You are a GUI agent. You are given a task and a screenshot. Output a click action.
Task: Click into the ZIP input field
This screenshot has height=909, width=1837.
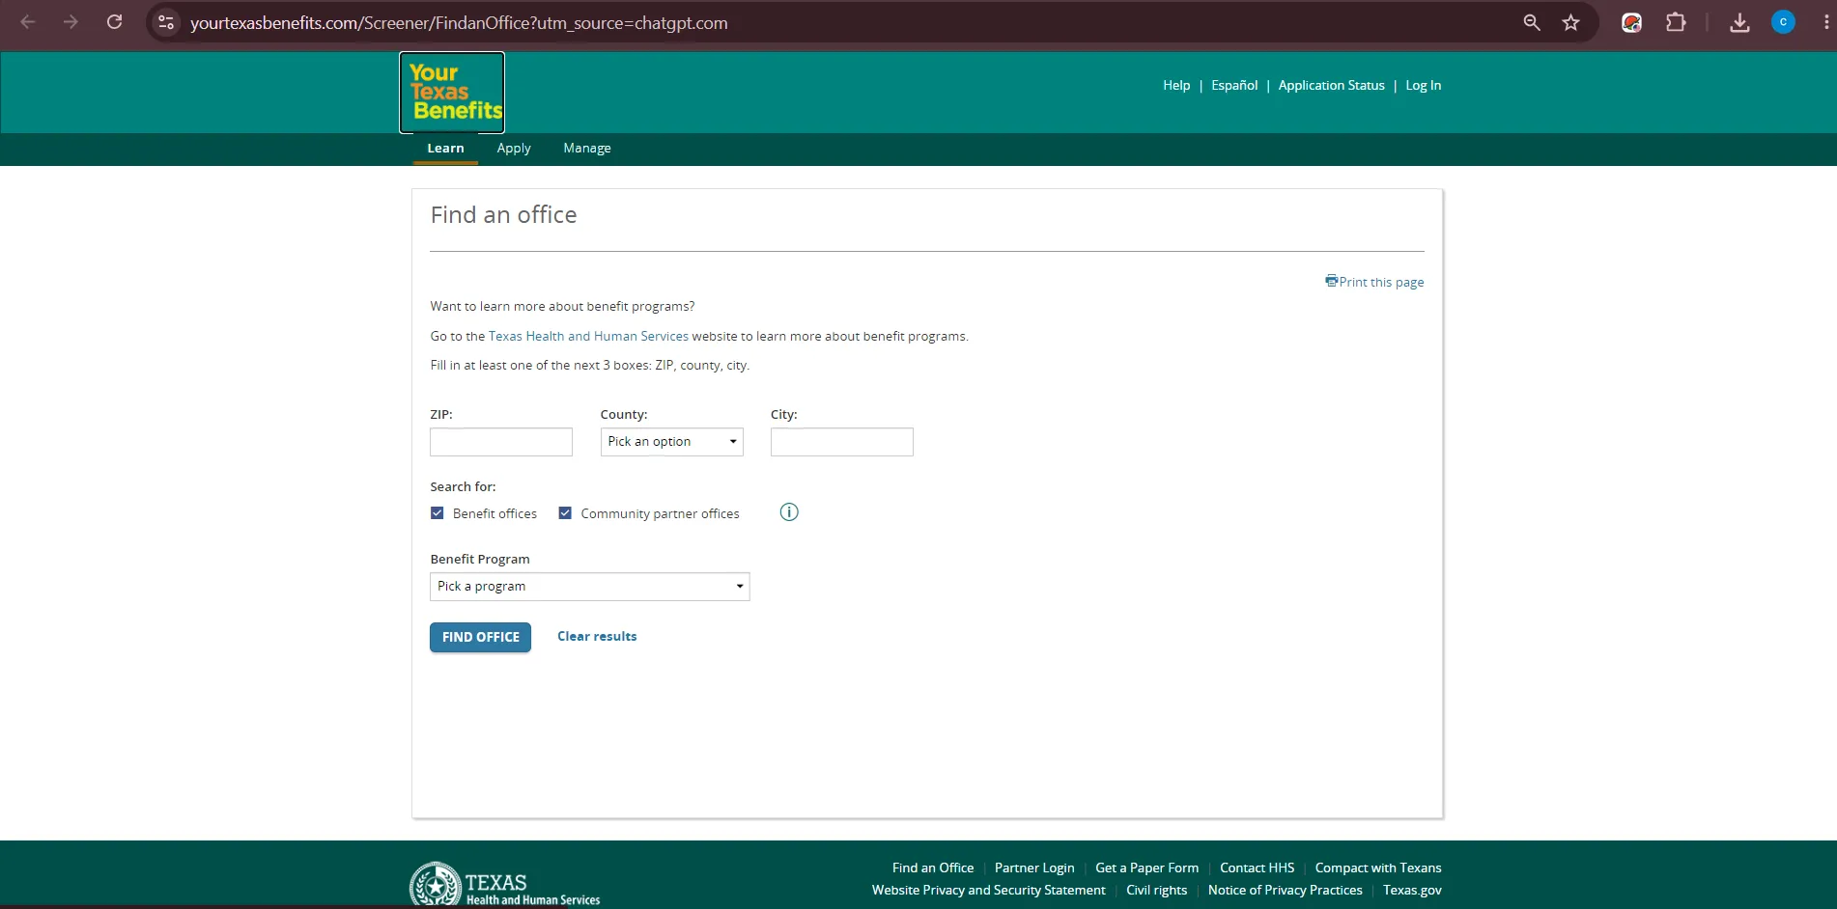(501, 442)
